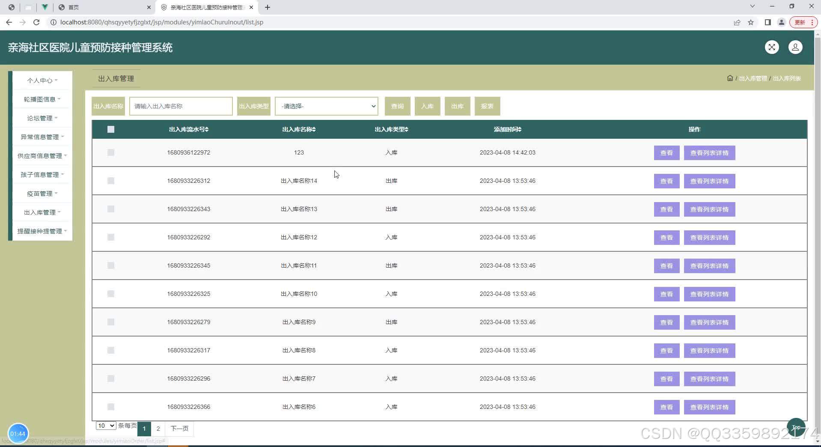Check the row for 出入库名称10
This screenshot has height=447, width=821.
tap(111, 294)
